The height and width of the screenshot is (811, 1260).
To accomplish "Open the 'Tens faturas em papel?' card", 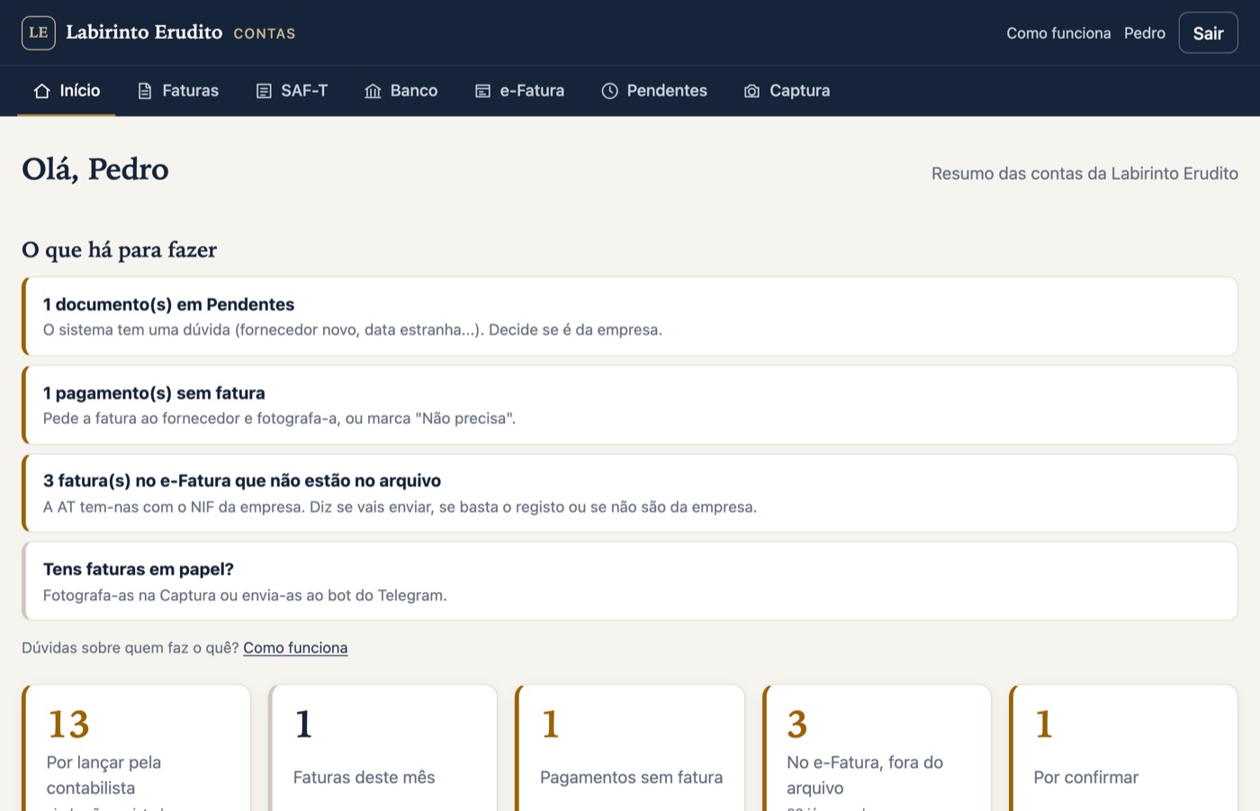I will pyautogui.click(x=630, y=581).
